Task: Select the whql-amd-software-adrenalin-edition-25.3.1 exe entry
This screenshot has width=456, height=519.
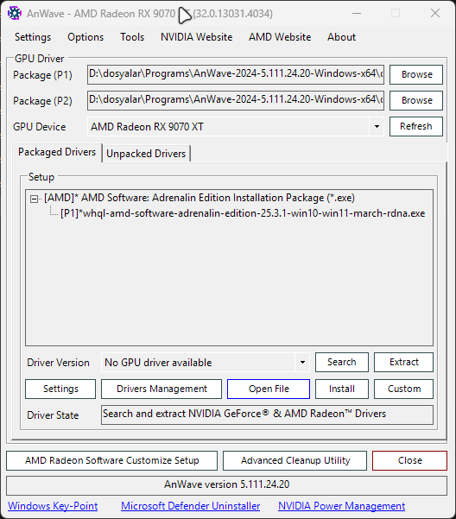Action: click(243, 213)
